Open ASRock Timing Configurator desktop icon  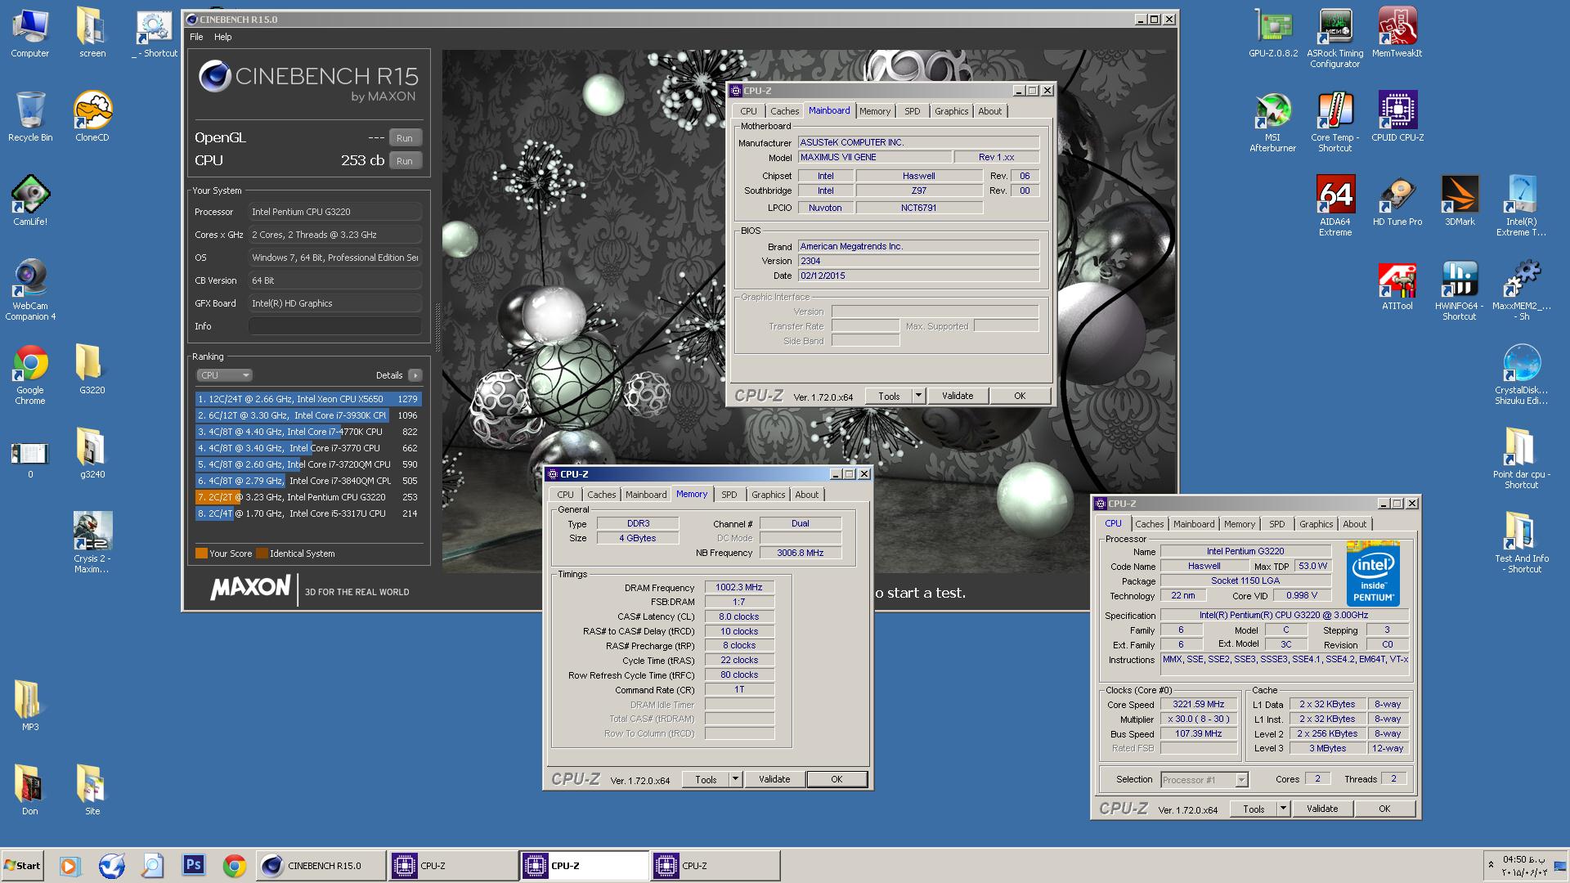pos(1334,38)
